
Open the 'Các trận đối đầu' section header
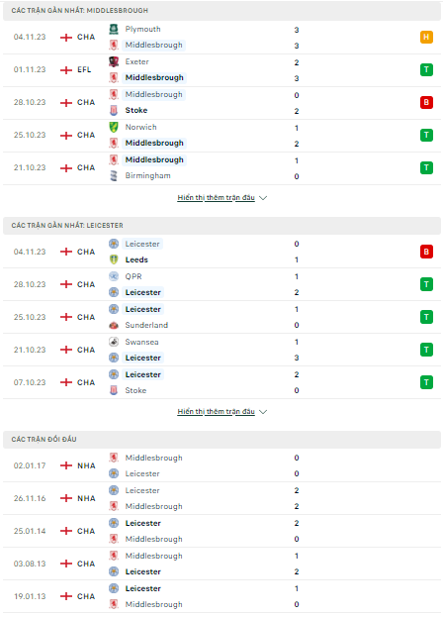pos(221,440)
